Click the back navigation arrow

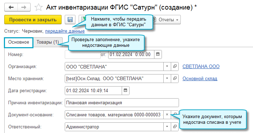pos(11,7)
